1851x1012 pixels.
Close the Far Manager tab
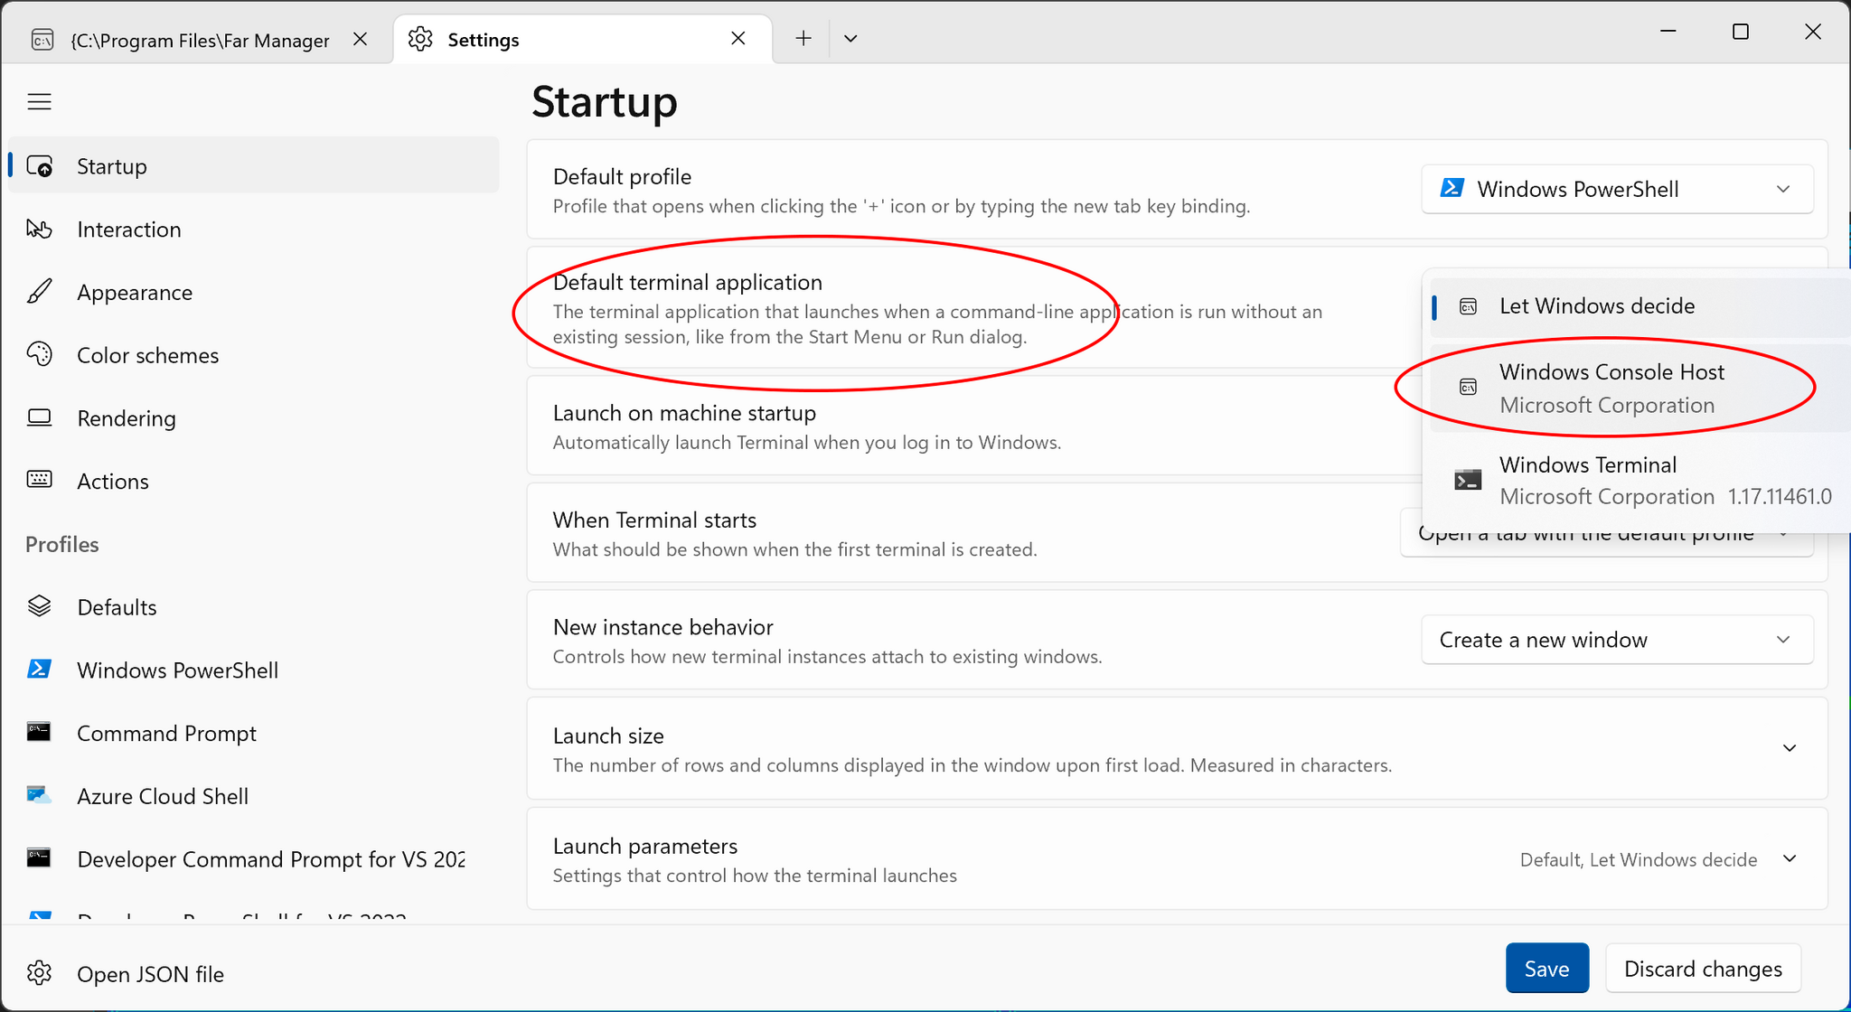360,39
